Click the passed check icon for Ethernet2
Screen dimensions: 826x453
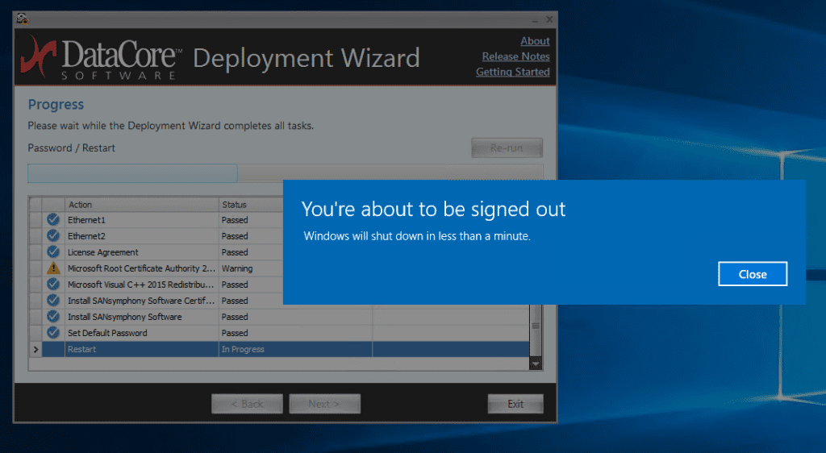tap(53, 236)
